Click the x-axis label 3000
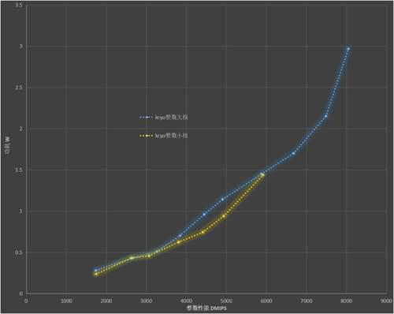Viewport: 394px width, 314px height. 147,301
